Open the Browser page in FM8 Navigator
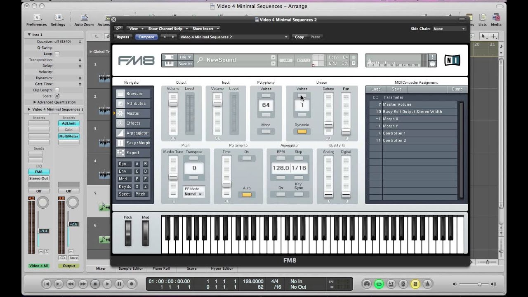This screenshot has height=297, width=528. (134, 94)
